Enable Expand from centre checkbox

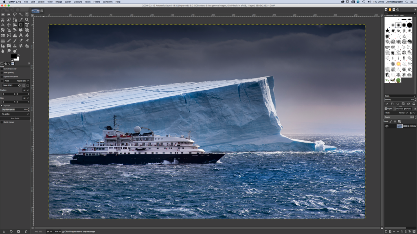click(2, 77)
